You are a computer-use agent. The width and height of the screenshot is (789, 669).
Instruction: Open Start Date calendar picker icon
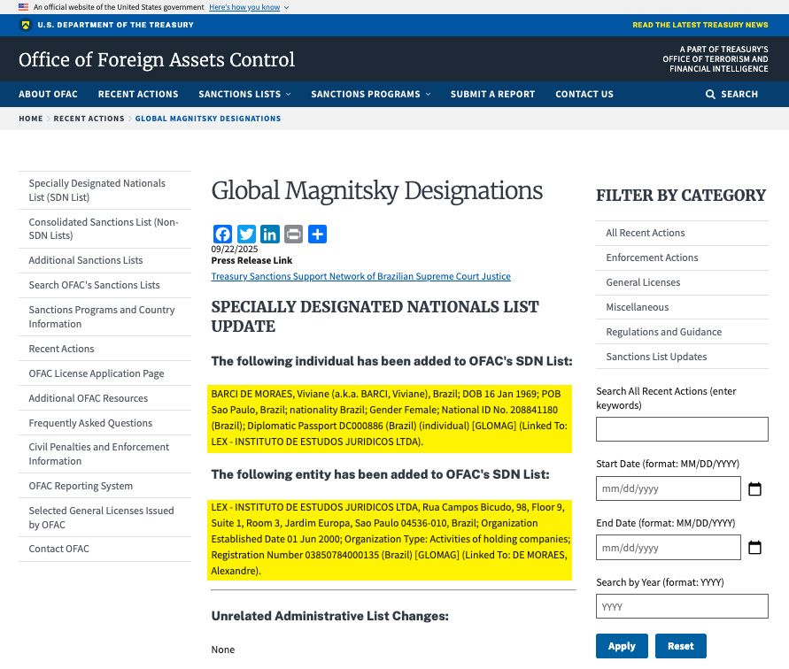(754, 488)
